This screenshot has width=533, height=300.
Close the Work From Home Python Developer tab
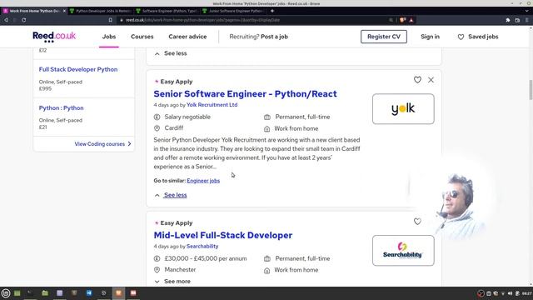point(64,11)
